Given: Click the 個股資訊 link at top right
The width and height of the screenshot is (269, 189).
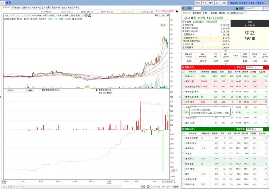Looking at the screenshot, I should coord(234,3).
